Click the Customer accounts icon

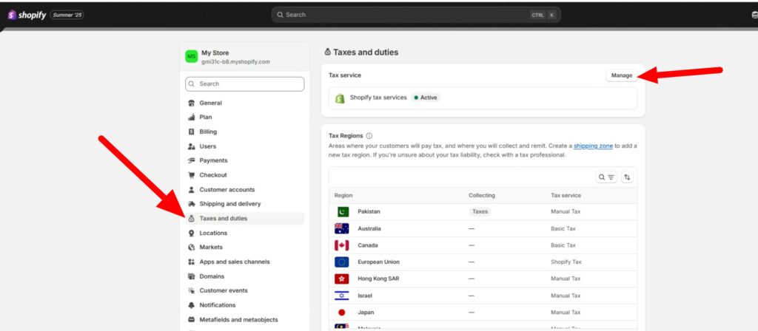tap(191, 190)
